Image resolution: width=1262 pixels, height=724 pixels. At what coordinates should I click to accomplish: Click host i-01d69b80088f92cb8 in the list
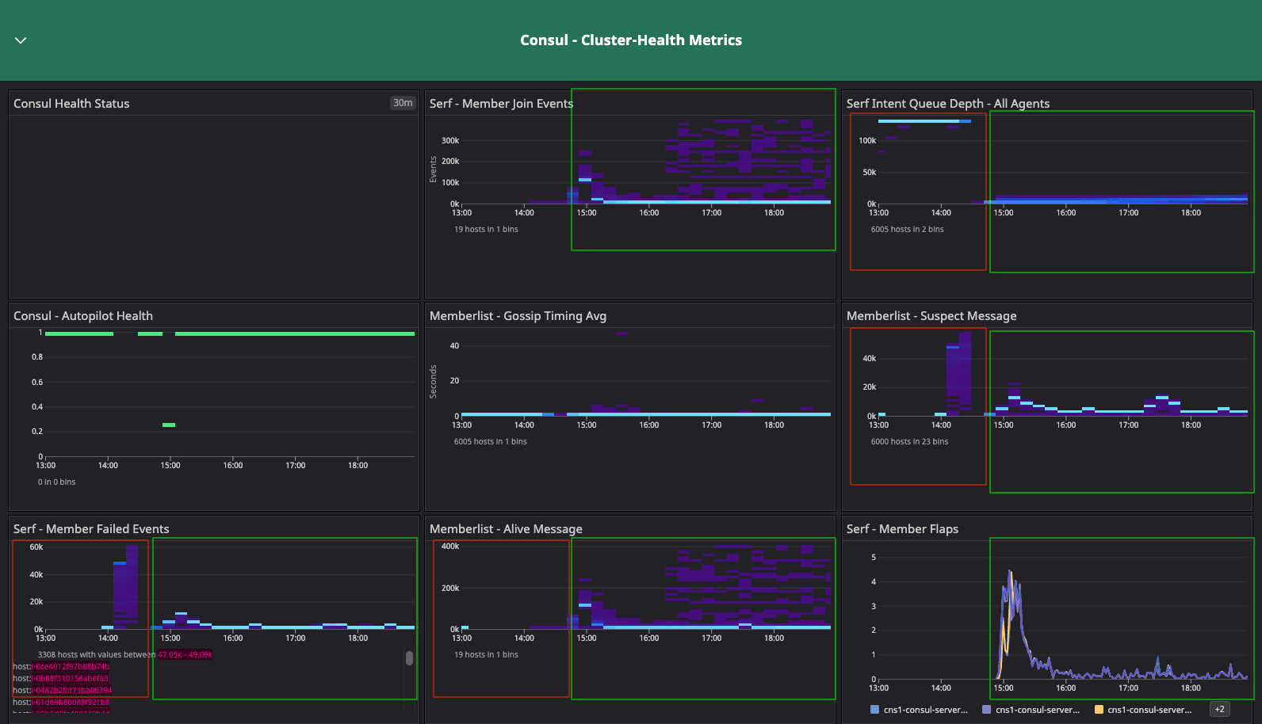pyautogui.click(x=71, y=703)
